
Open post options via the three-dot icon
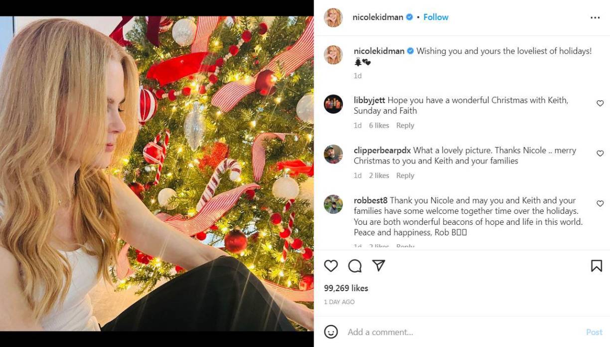596,16
